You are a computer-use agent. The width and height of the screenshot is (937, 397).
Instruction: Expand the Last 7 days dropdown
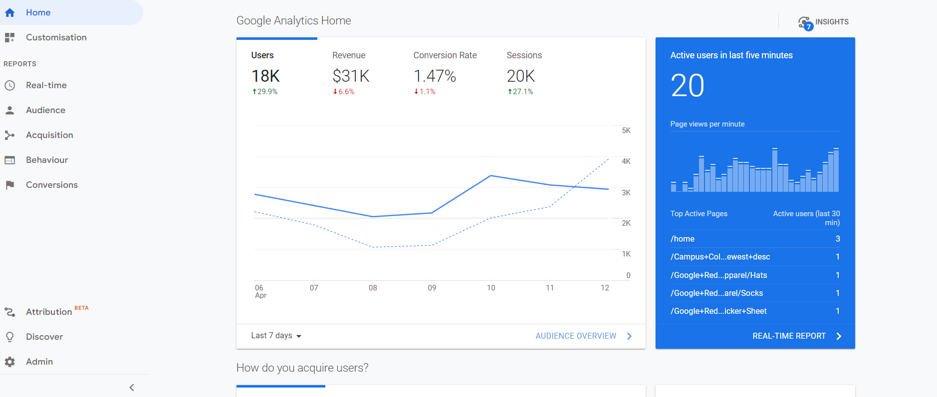[x=276, y=336]
